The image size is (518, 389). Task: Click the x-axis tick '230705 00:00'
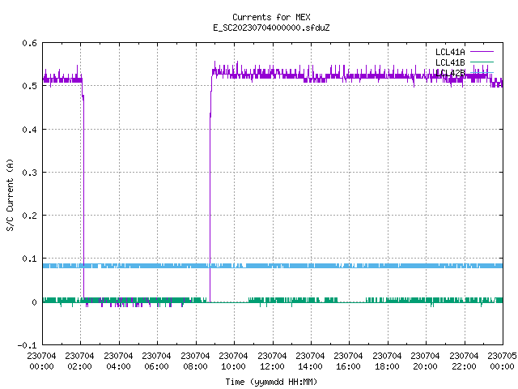(502, 361)
